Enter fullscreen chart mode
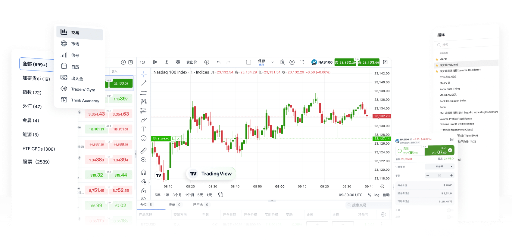512x240 pixels. (302, 62)
